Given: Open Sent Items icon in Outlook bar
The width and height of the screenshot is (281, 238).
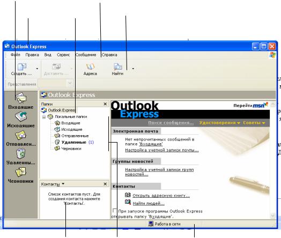Looking at the screenshot, I should point(21,135).
